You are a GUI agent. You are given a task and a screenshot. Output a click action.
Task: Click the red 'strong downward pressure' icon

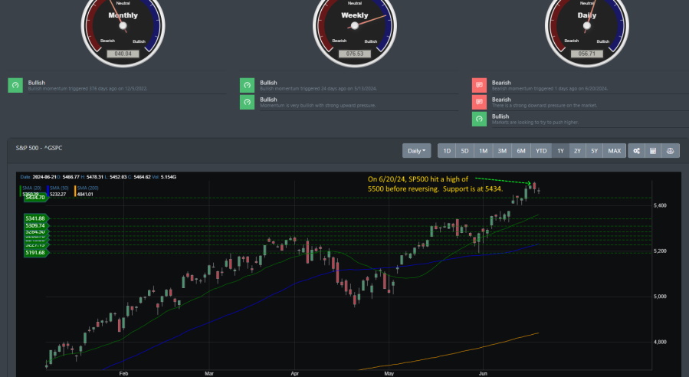pos(479,102)
